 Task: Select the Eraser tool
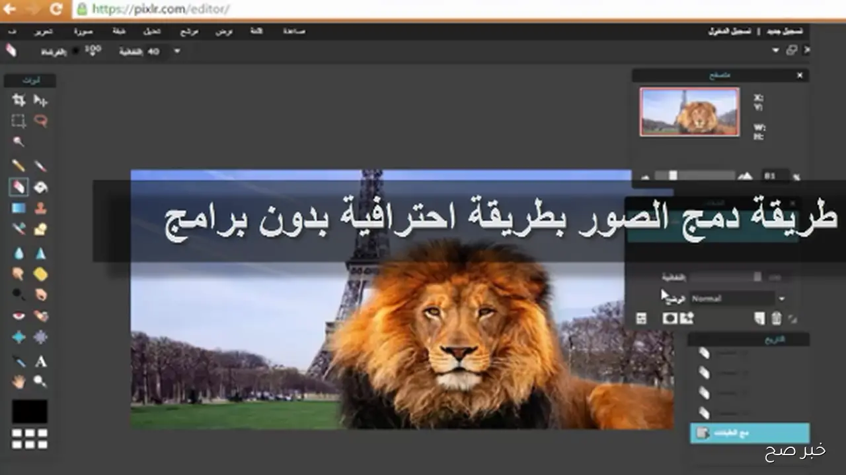(19, 187)
